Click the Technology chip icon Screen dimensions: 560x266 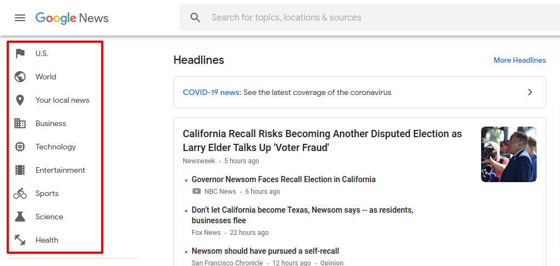point(20,147)
